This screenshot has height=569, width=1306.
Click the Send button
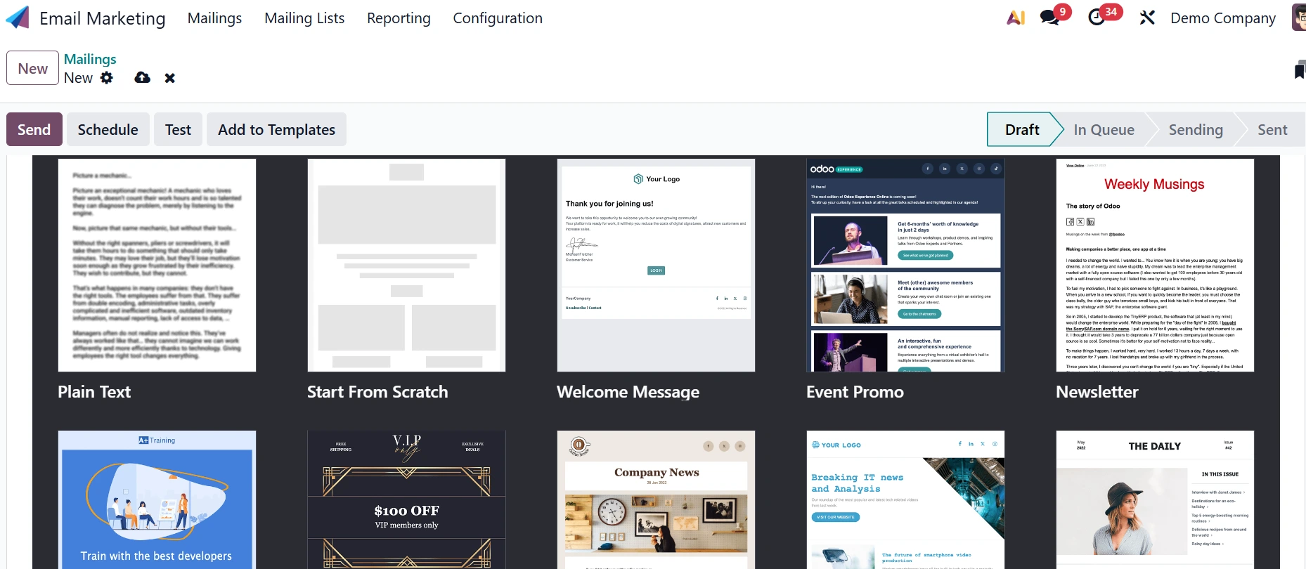(34, 129)
